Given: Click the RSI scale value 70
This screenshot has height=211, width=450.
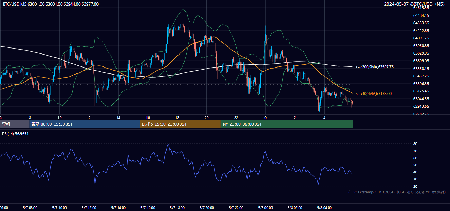Looking at the screenshot, I should coord(415,151).
